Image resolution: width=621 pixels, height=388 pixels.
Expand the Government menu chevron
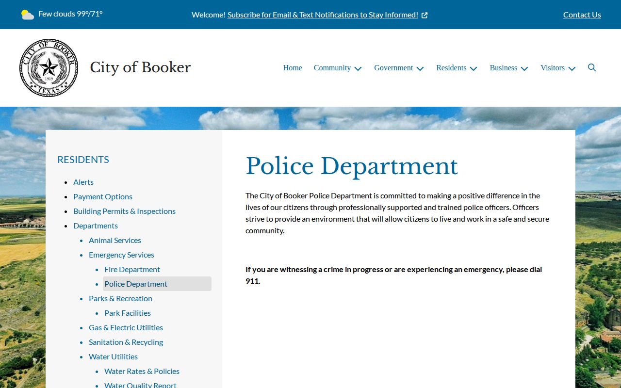(x=420, y=68)
